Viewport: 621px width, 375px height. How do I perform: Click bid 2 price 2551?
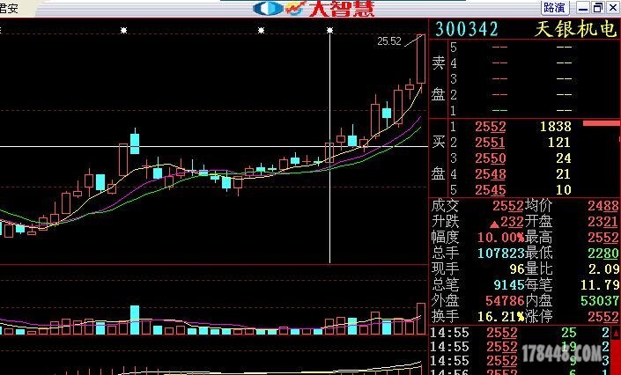pyautogui.click(x=491, y=143)
